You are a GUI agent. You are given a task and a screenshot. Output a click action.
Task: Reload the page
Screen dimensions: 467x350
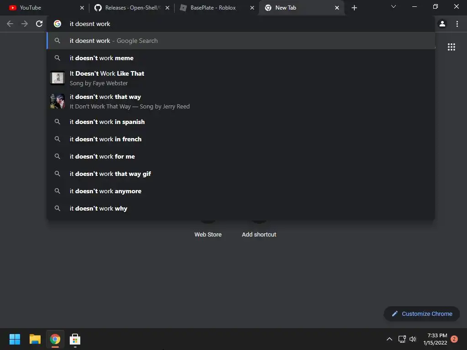pos(39,24)
